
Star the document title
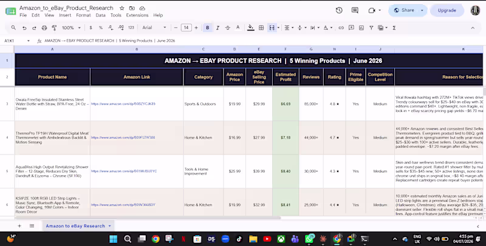122,8
